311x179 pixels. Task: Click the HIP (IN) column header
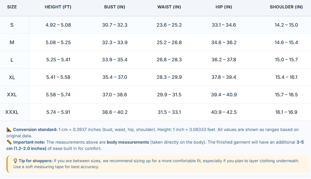224,7
